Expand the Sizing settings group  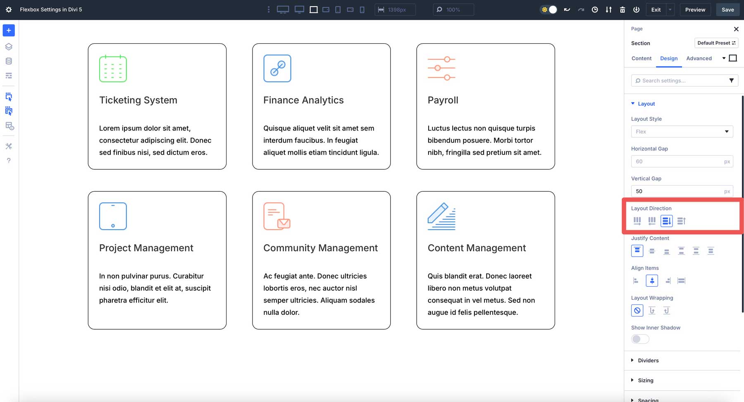coord(645,380)
